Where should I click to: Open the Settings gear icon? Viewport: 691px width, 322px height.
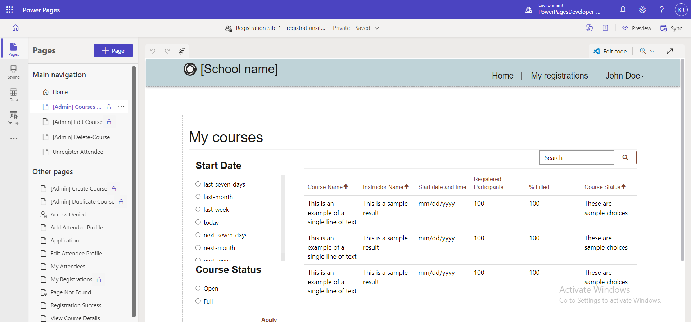(x=642, y=10)
